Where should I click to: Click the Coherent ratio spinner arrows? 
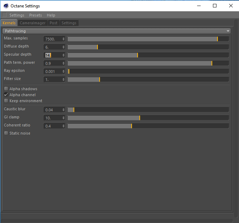click(x=63, y=126)
